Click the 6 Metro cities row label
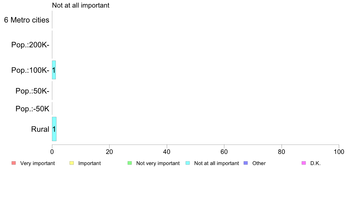This screenshot has height=215, width=347. click(x=27, y=20)
